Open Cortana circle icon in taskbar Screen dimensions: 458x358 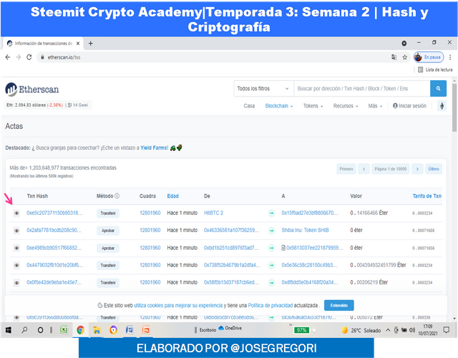coord(40,330)
